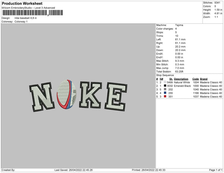
Task: Click the Machine value Tajima
Action: pos(179,25)
